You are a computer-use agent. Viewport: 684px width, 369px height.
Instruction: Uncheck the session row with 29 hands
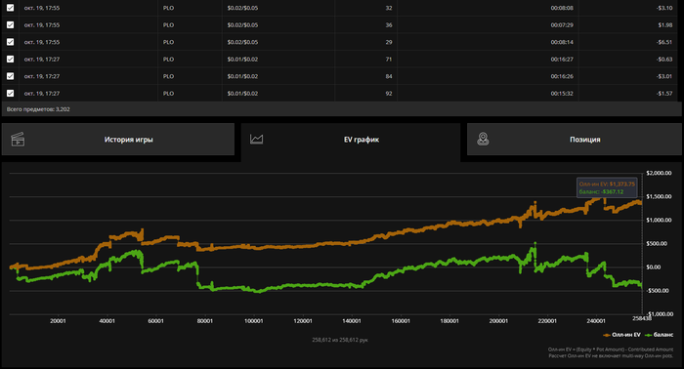tap(10, 42)
